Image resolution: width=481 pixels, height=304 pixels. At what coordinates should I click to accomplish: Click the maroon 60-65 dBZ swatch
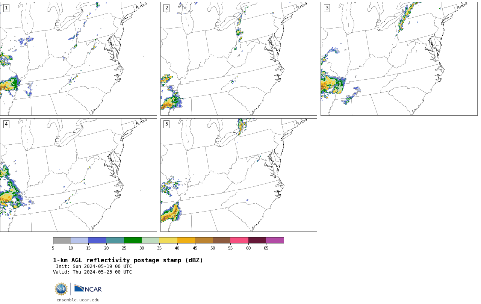tap(257, 240)
